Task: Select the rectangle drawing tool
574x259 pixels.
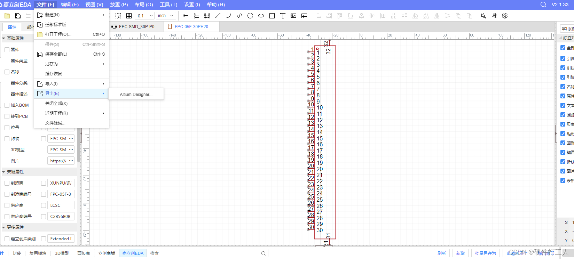Action: tap(272, 16)
